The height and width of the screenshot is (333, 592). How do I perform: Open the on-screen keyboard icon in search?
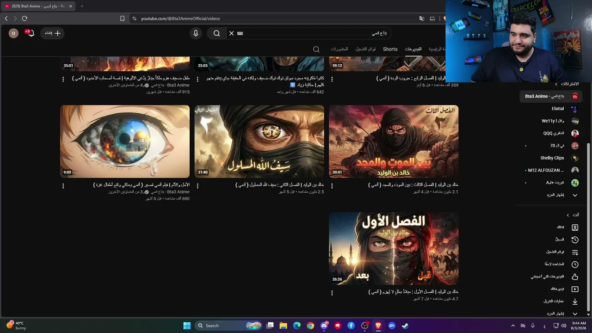click(240, 33)
